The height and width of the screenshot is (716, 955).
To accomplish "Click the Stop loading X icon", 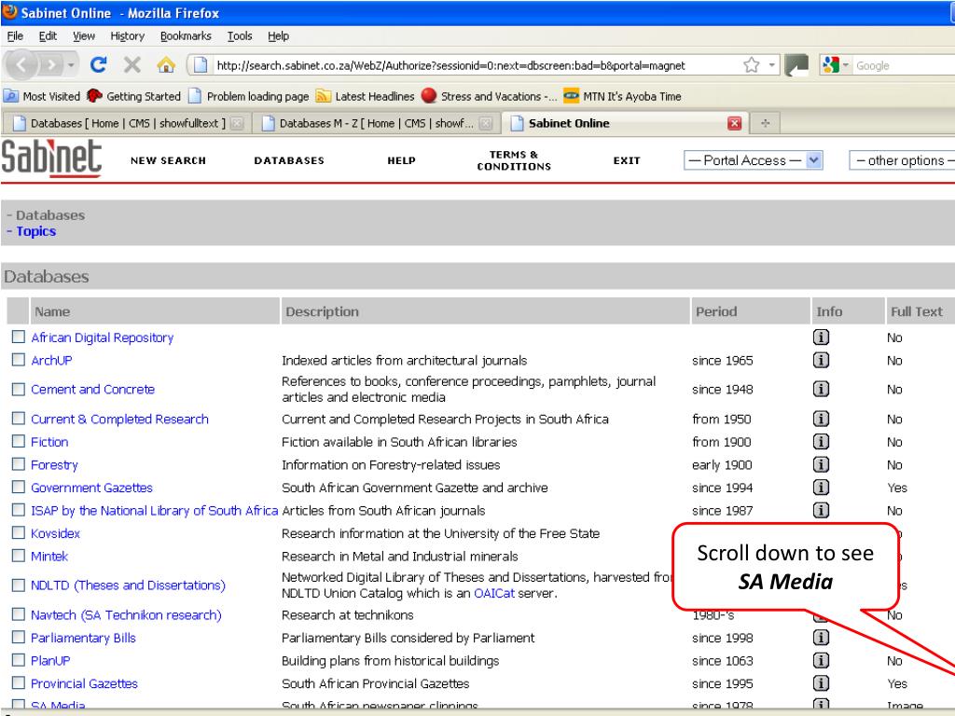I will point(131,64).
